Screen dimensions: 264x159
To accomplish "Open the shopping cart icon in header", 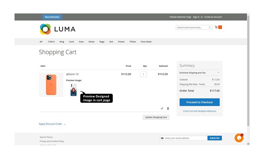I will (x=216, y=27).
